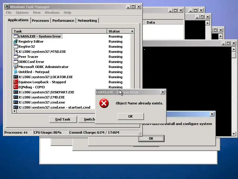Screen dimensions: 238x179
Task: Click the Data column header in background window
Action: (x=164, y=22)
